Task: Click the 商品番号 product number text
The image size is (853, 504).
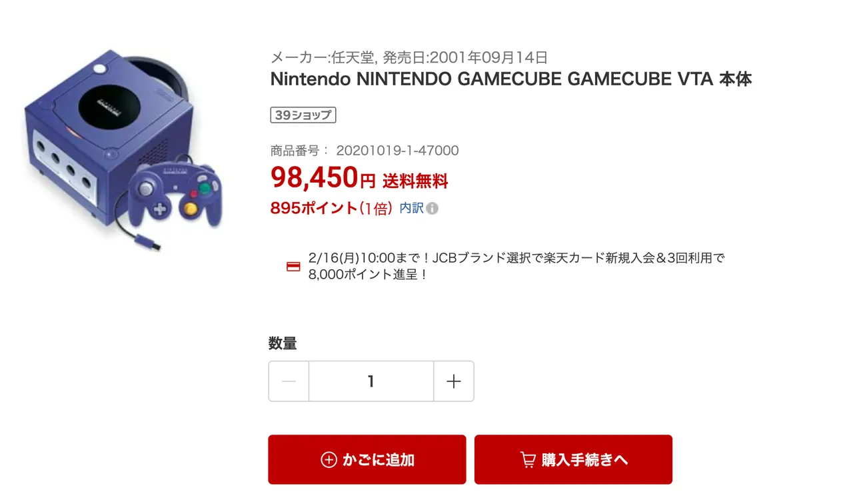Action: (x=365, y=151)
